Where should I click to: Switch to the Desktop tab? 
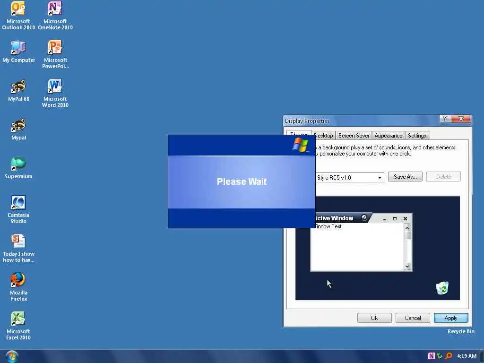click(x=323, y=136)
